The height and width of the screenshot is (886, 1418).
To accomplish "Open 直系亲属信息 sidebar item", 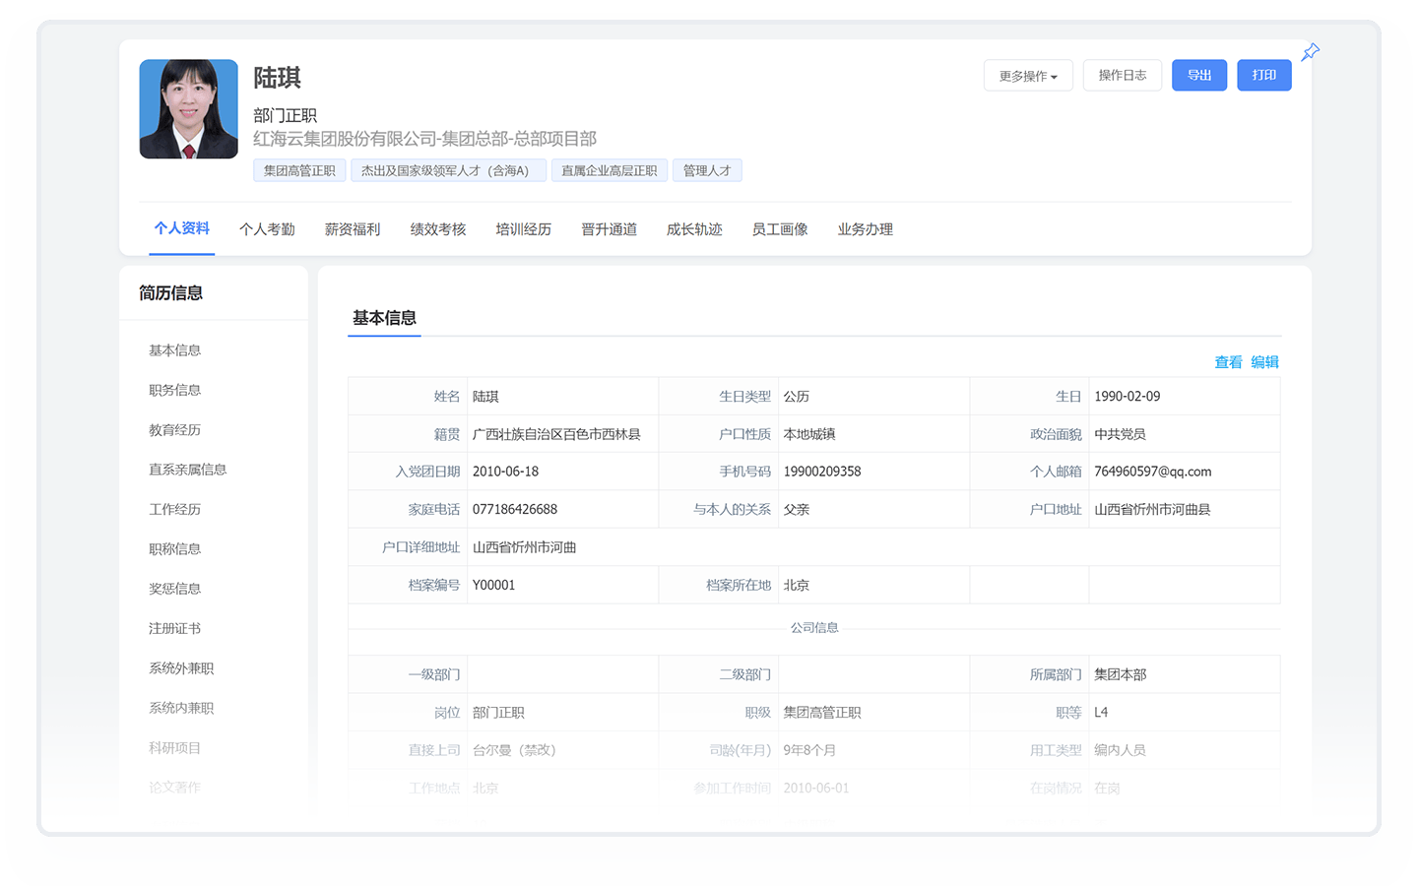I will [x=188, y=470].
